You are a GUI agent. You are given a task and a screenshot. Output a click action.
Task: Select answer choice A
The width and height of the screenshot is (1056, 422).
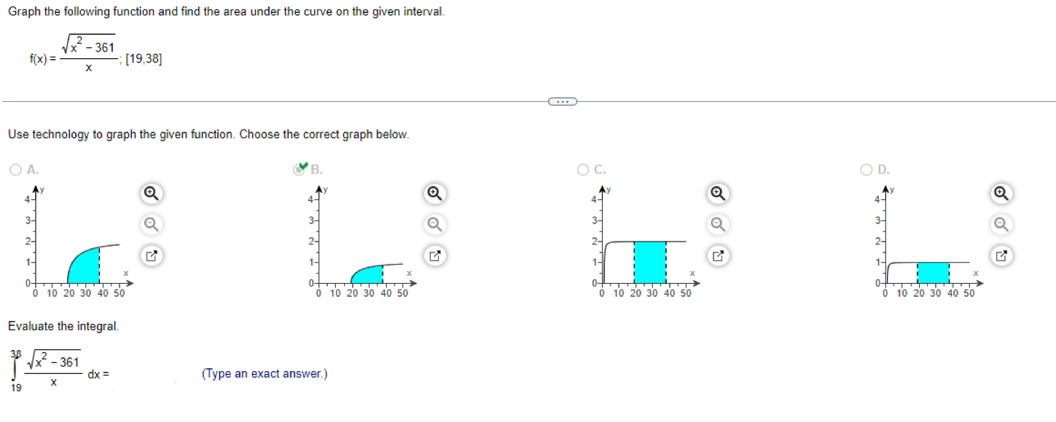click(15, 170)
